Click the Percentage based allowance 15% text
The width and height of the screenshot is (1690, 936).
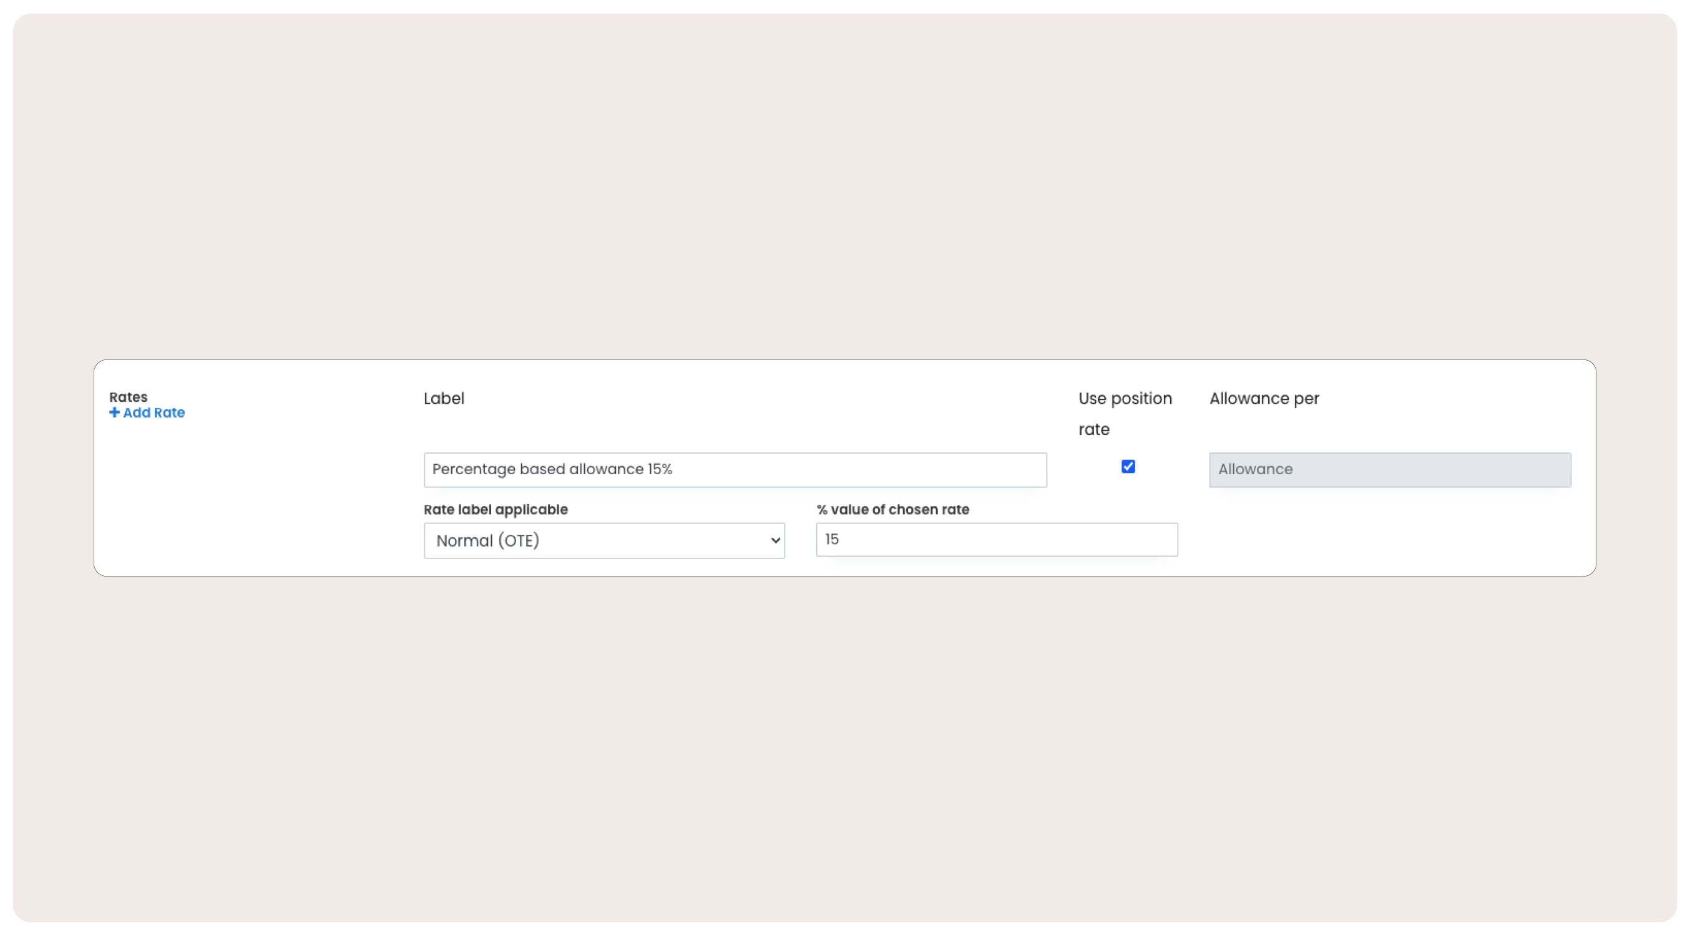pyautogui.click(x=552, y=470)
